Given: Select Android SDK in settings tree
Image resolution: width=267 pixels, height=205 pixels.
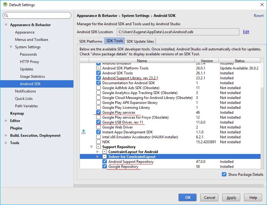Looking at the screenshot, I should tap(37, 84).
